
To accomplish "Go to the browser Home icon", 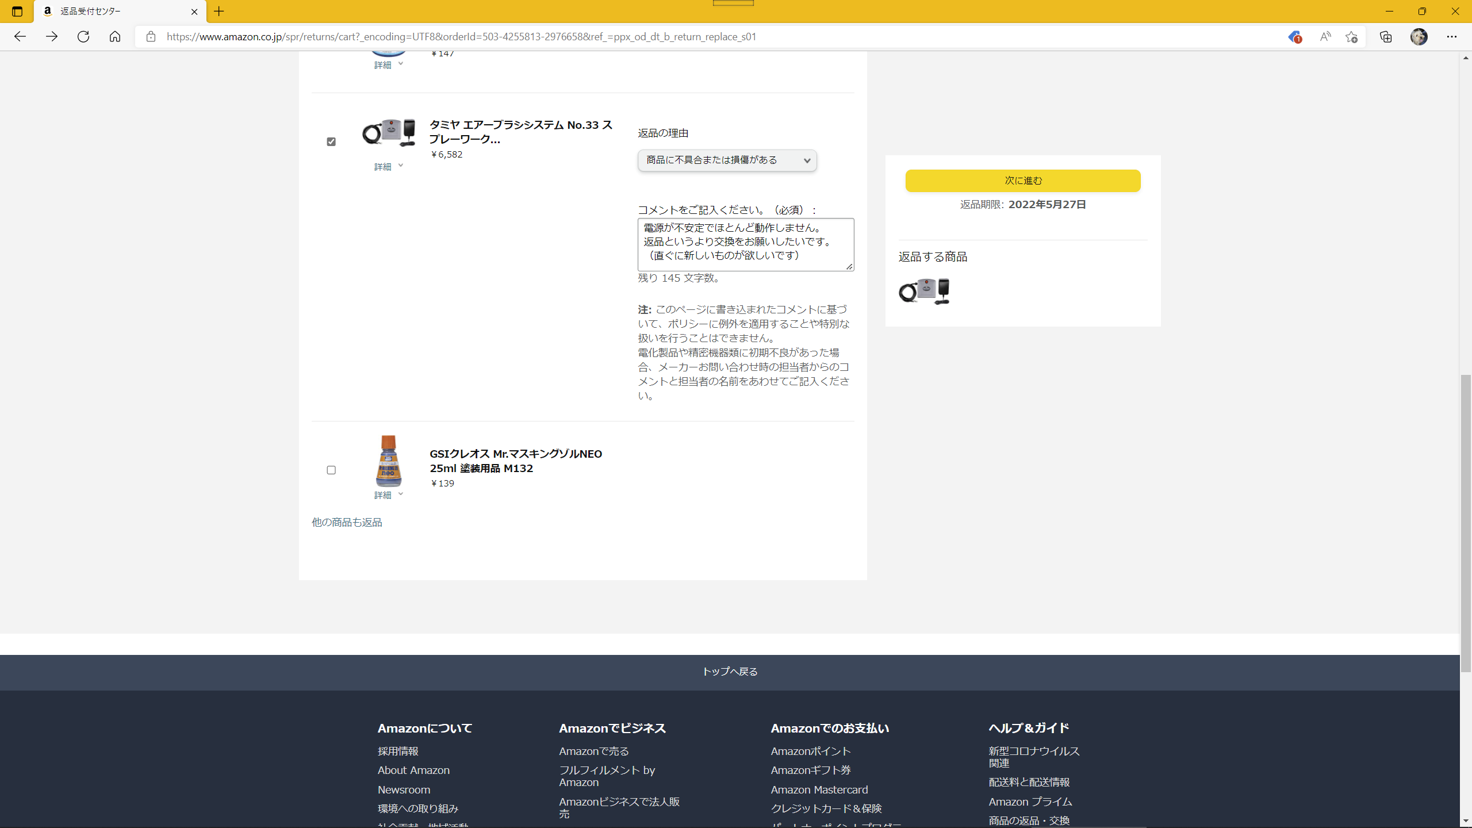I will [x=115, y=37].
